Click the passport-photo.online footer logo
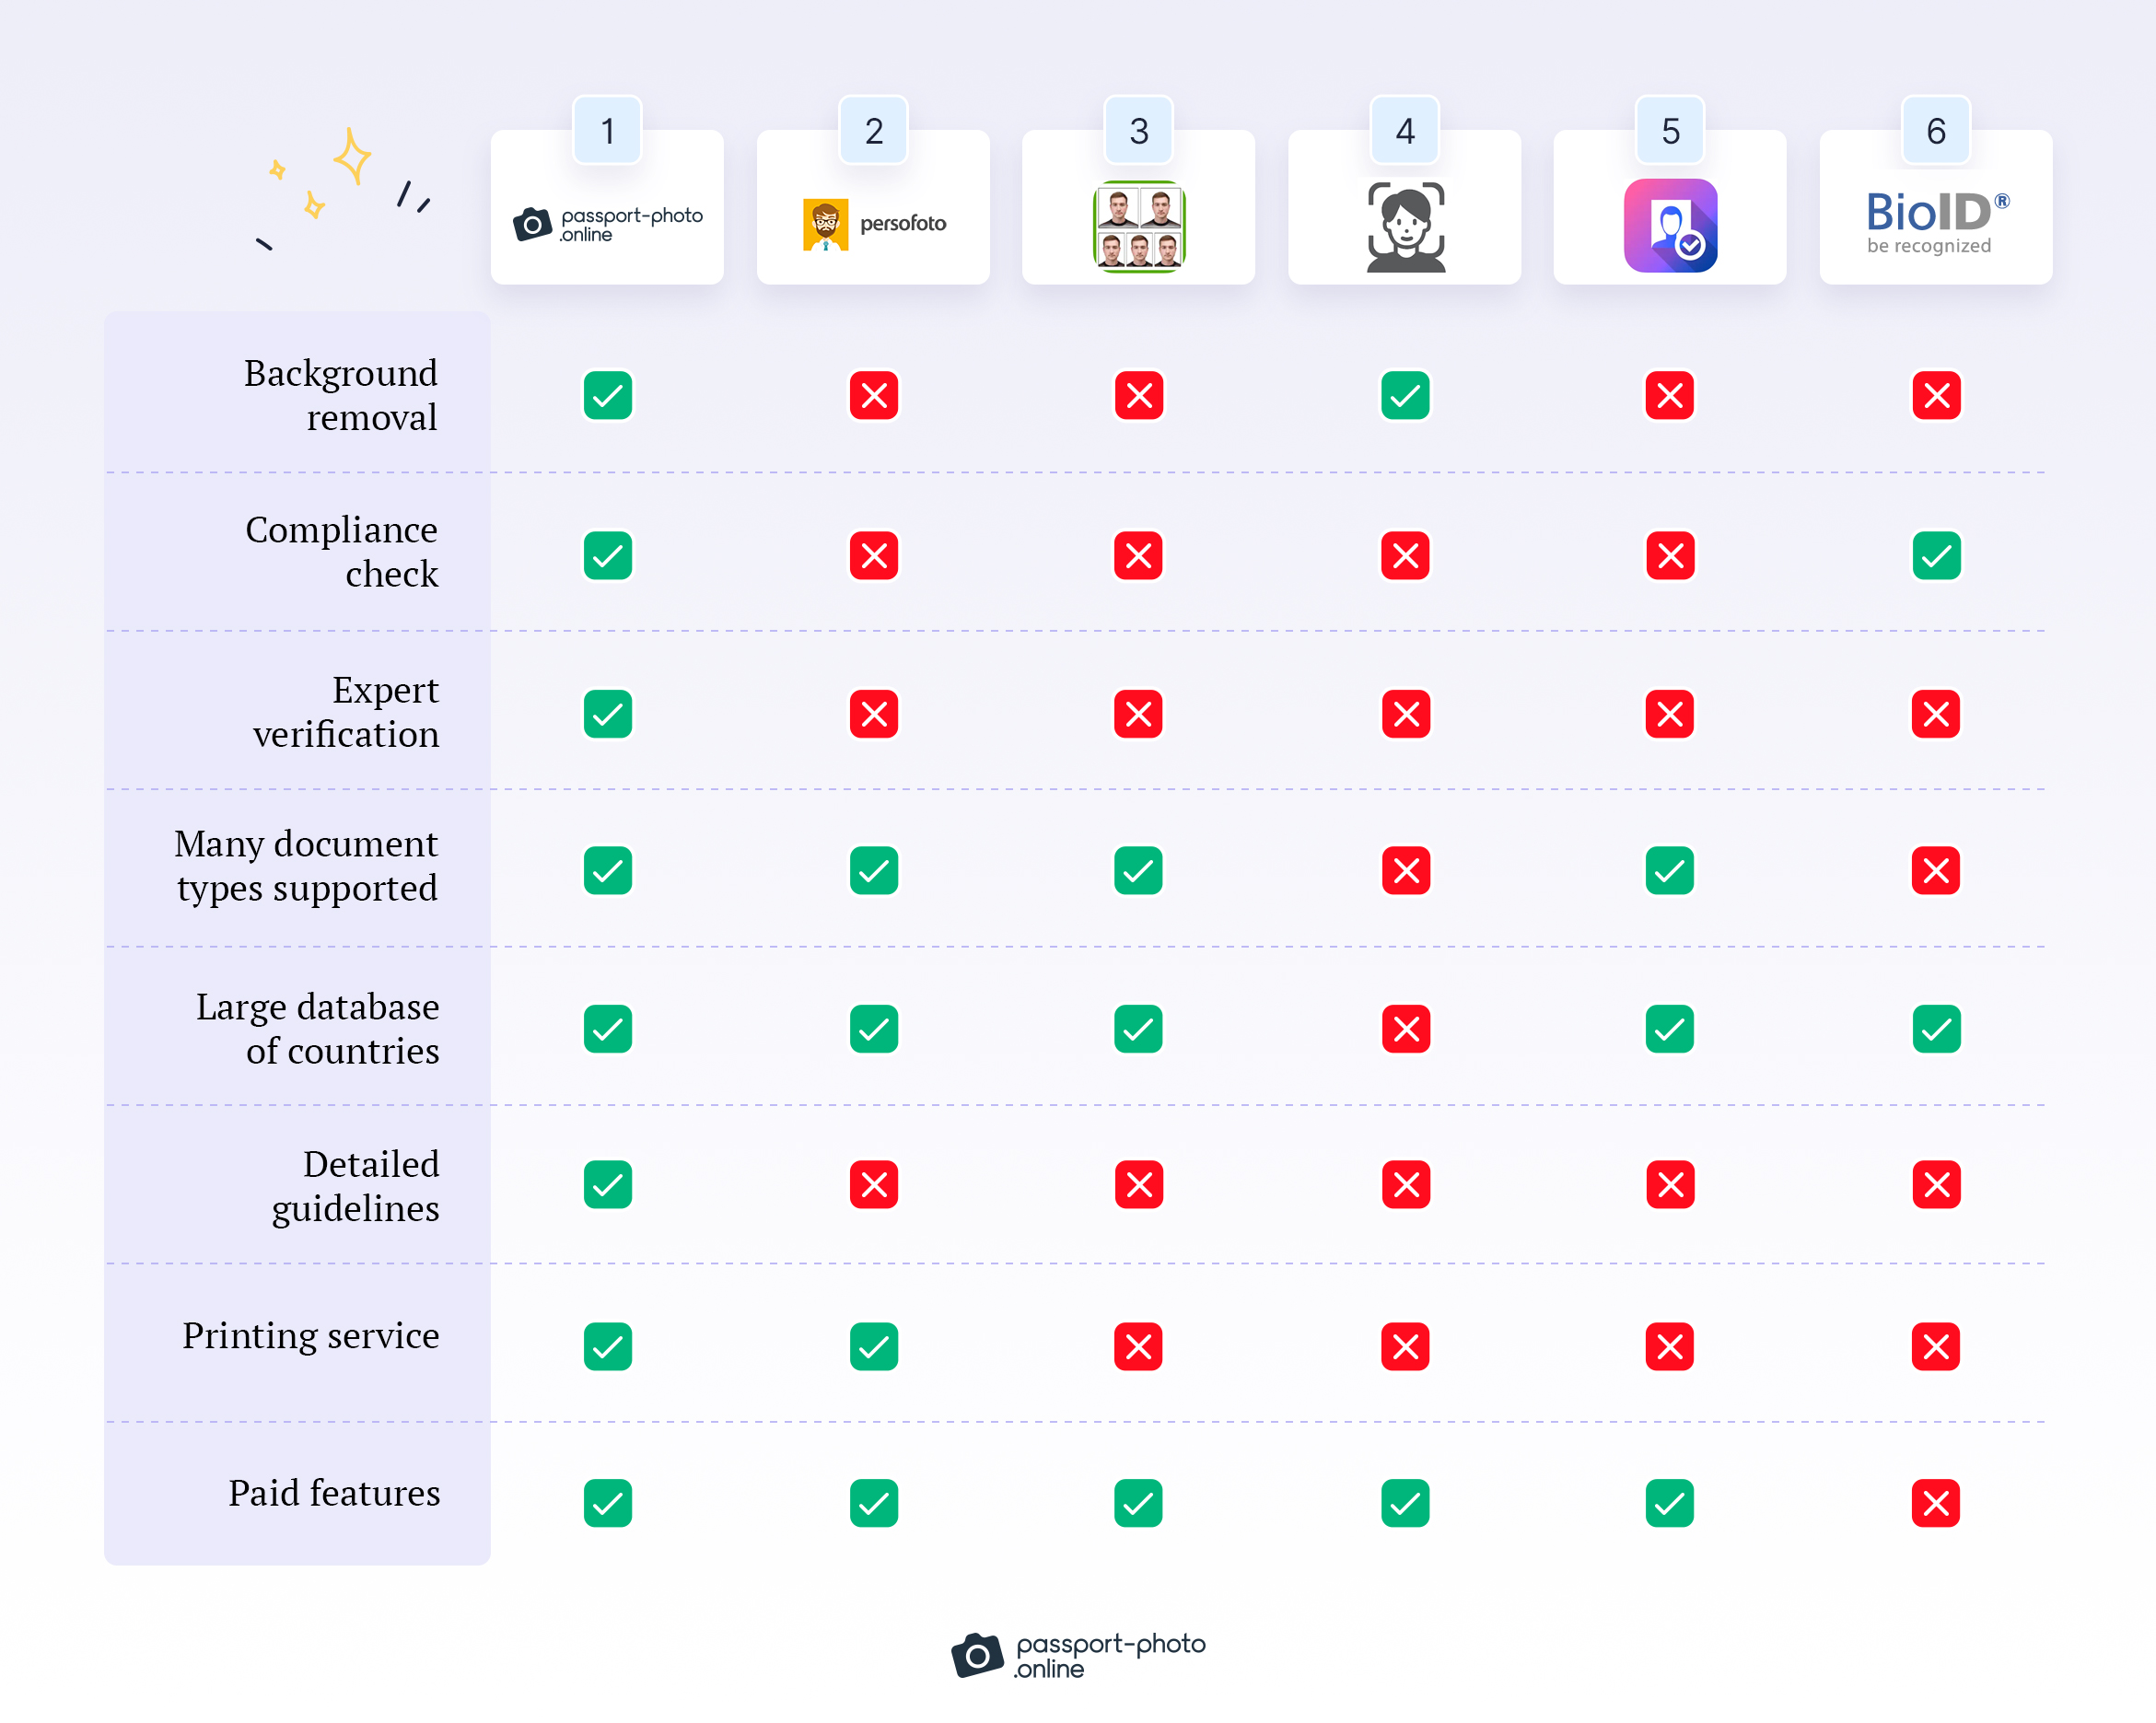 (1078, 1669)
